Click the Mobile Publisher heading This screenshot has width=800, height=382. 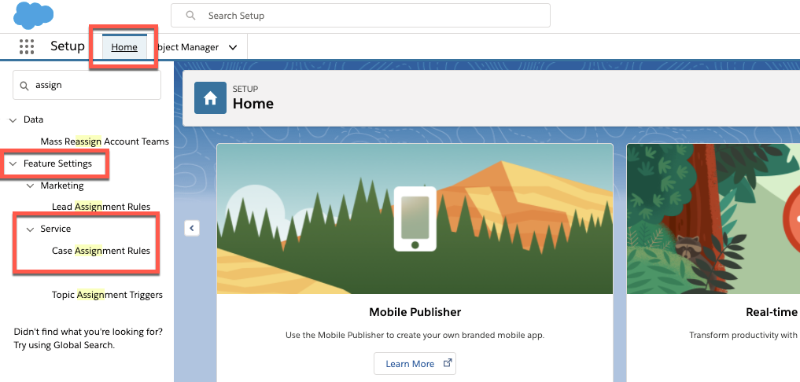click(x=415, y=311)
